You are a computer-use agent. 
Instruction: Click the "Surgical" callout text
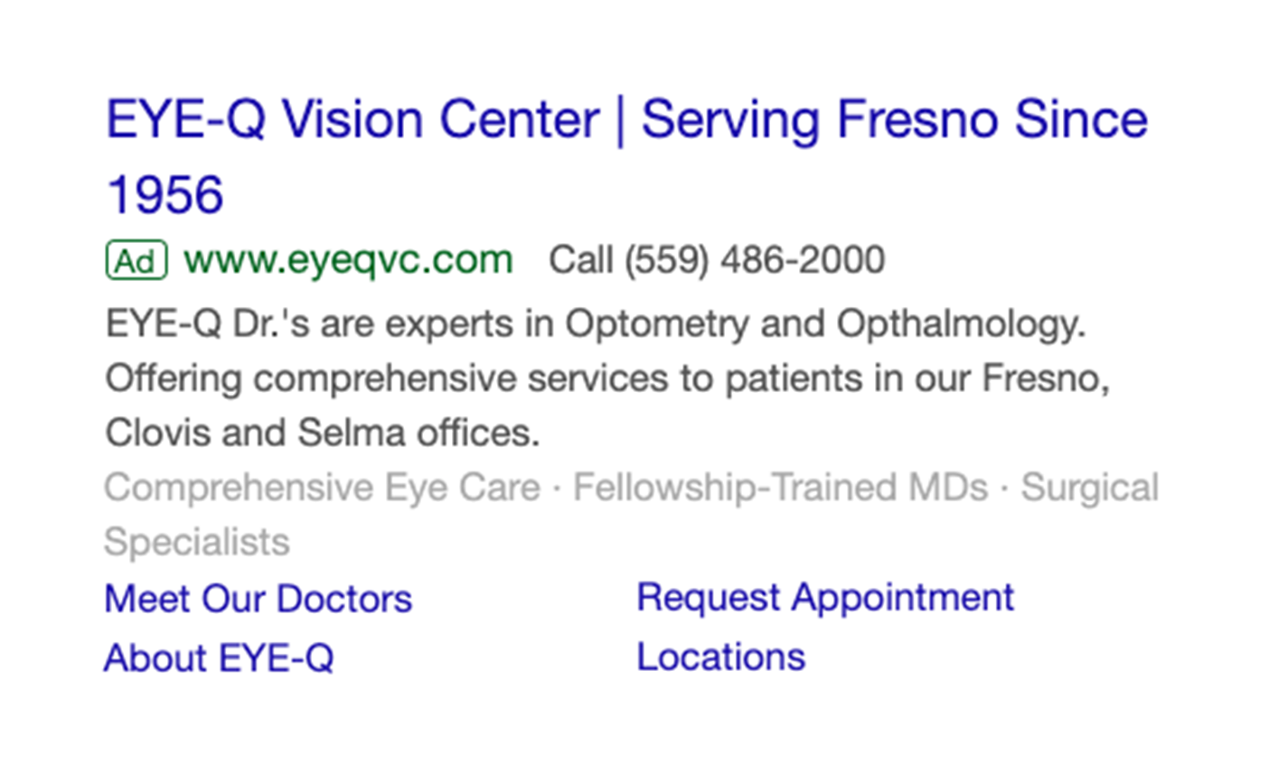(1089, 488)
